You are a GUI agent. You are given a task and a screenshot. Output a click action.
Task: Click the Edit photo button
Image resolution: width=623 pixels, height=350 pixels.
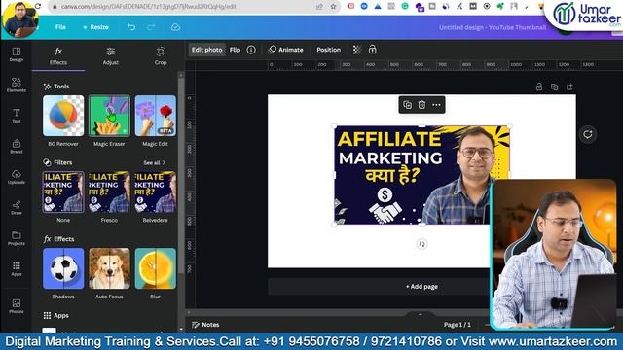(x=206, y=50)
